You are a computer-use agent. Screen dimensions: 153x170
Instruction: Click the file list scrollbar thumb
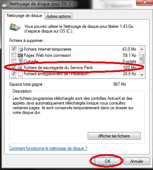pos(141,59)
